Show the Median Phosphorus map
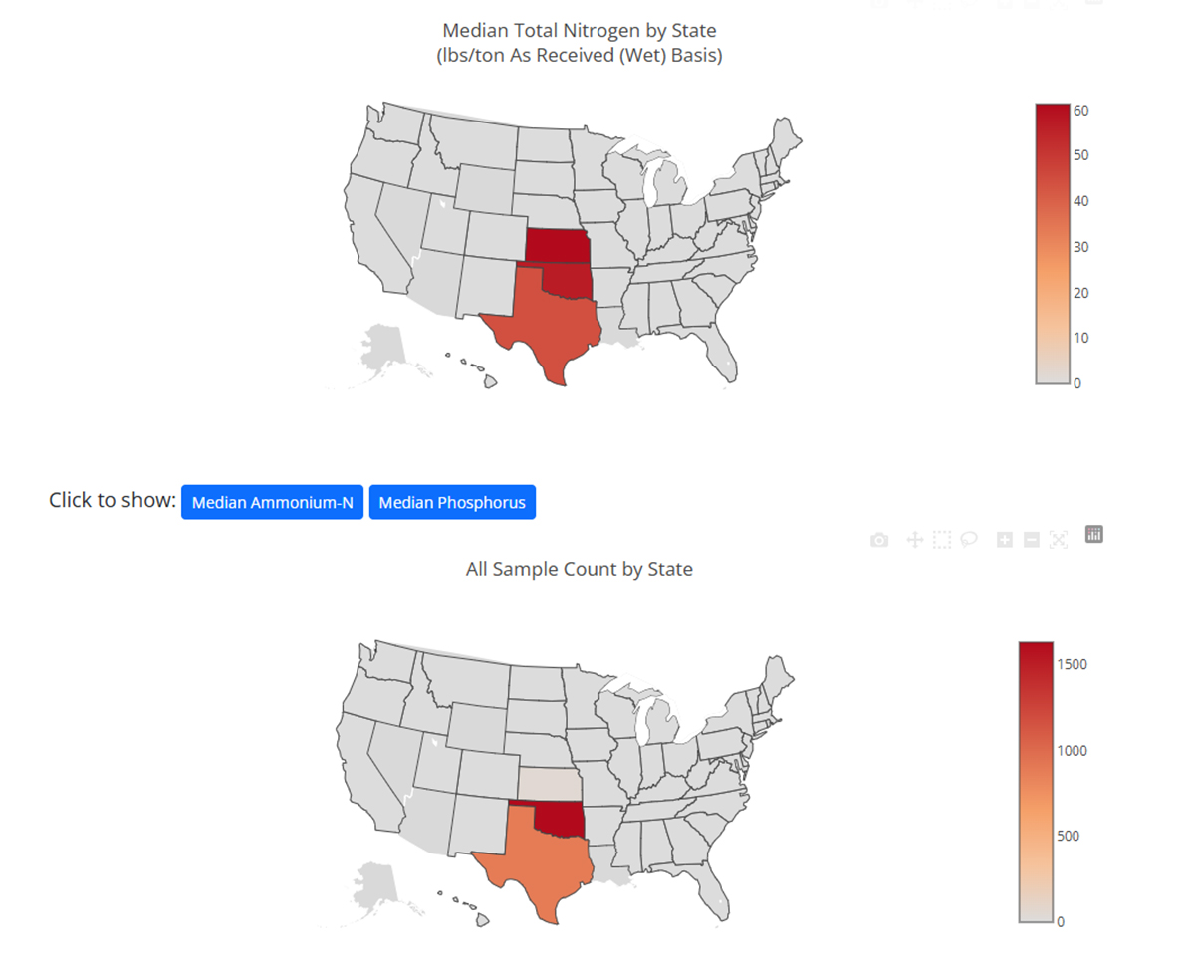 click(x=452, y=502)
